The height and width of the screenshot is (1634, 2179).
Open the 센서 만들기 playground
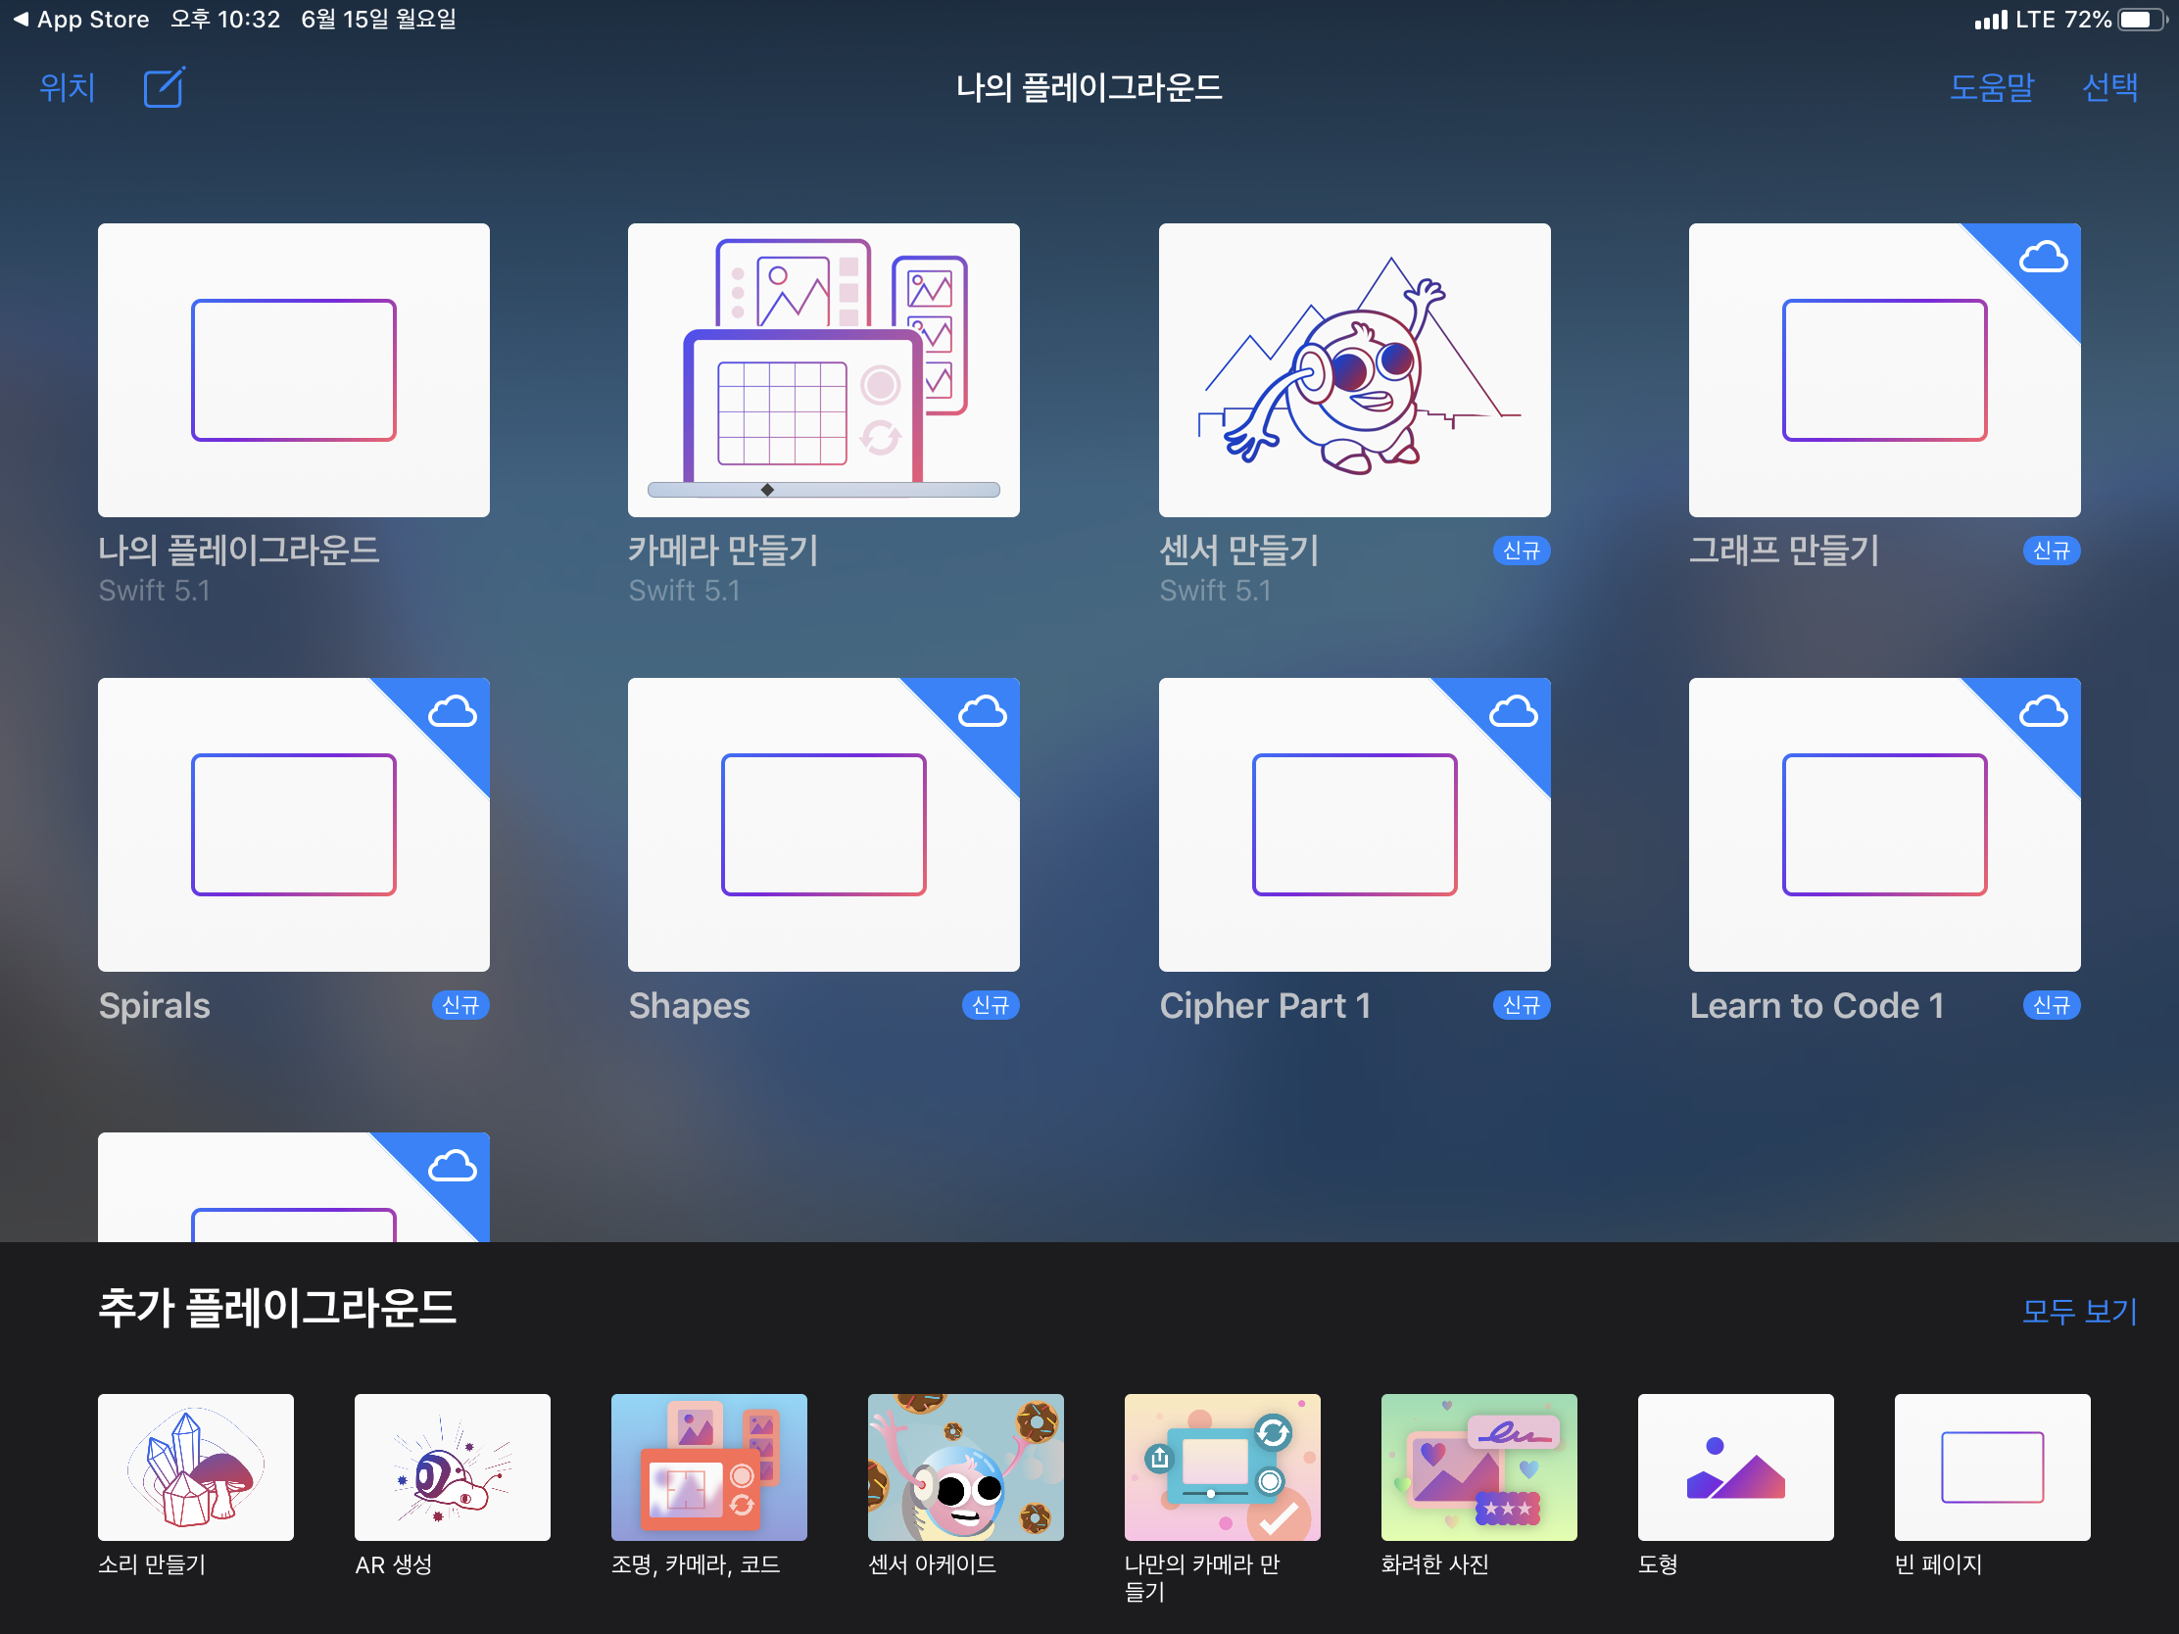coord(1353,370)
